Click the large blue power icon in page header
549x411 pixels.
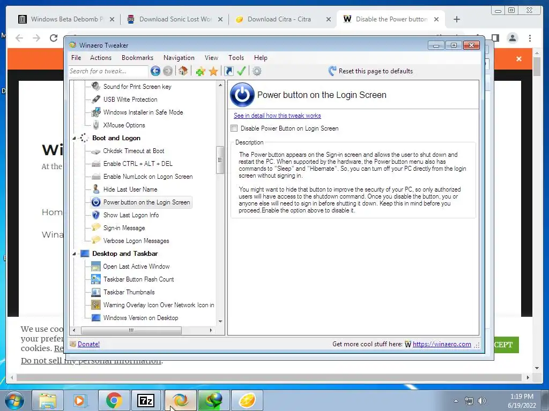242,95
